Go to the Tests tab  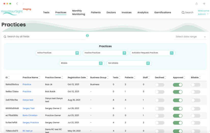pos(46,12)
